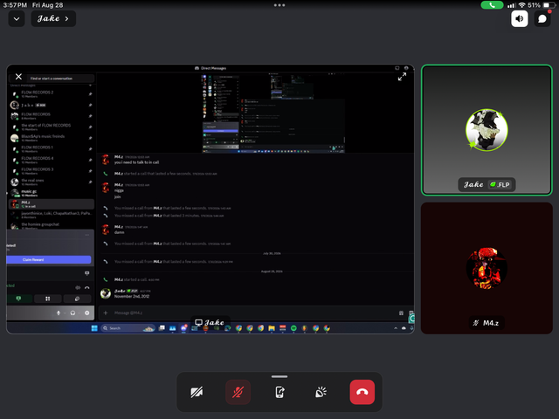Open quest card three-dot options in stream
Screen dimensions: 559x419
[x=87, y=235]
